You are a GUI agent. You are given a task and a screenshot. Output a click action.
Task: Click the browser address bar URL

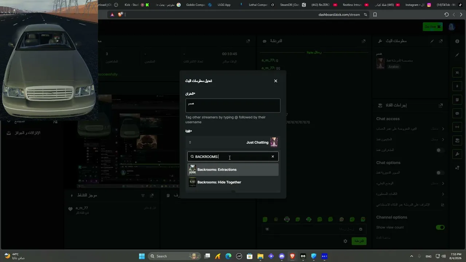pos(339,15)
